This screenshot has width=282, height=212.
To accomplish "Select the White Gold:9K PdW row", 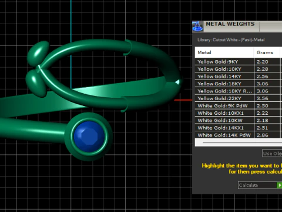I will (239, 106).
